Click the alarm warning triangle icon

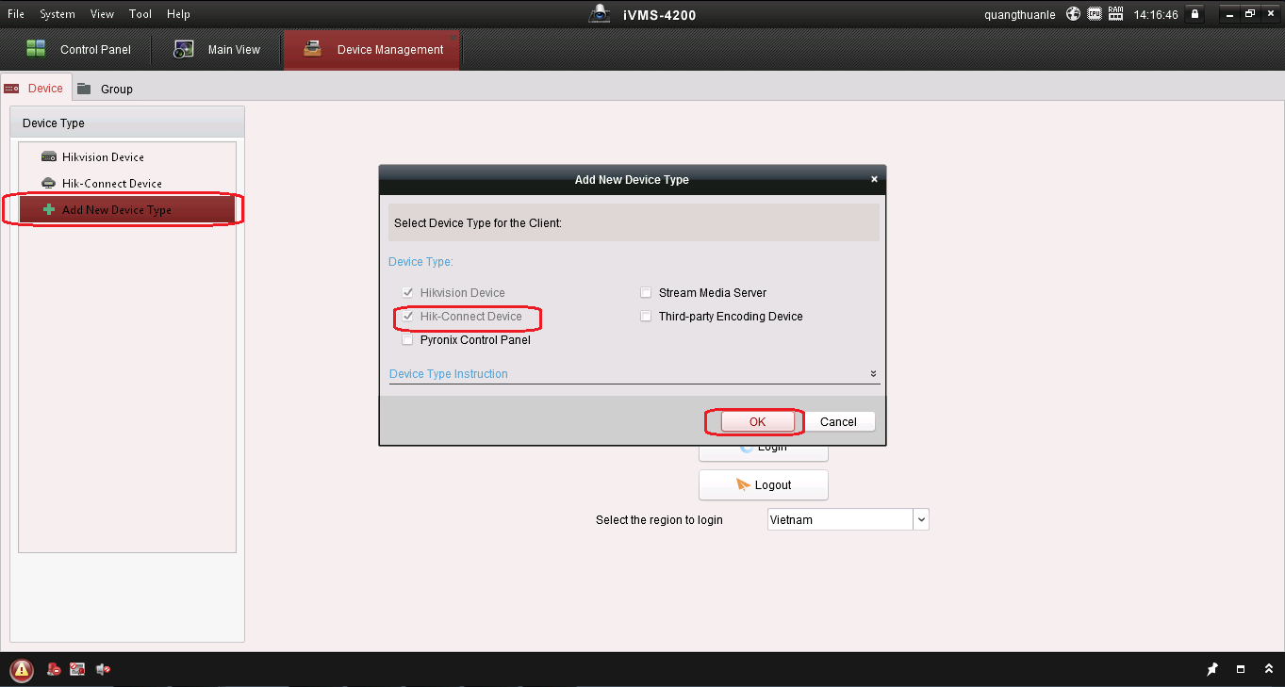(x=22, y=670)
